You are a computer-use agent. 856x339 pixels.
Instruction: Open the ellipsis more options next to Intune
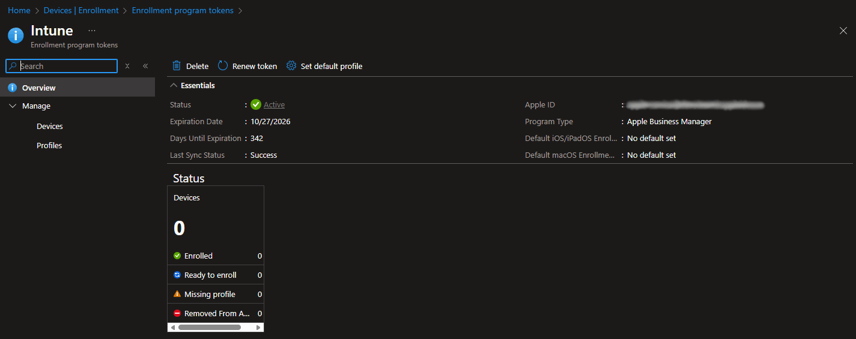tap(92, 30)
